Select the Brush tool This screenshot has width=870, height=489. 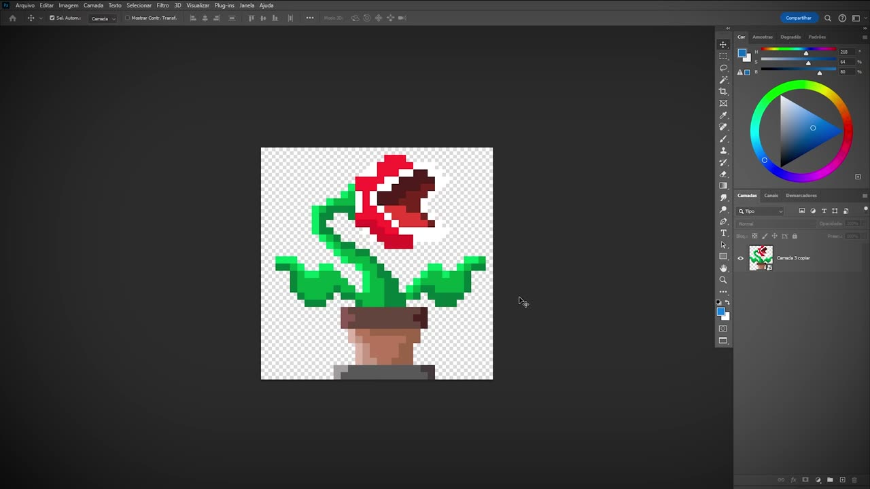pos(723,139)
